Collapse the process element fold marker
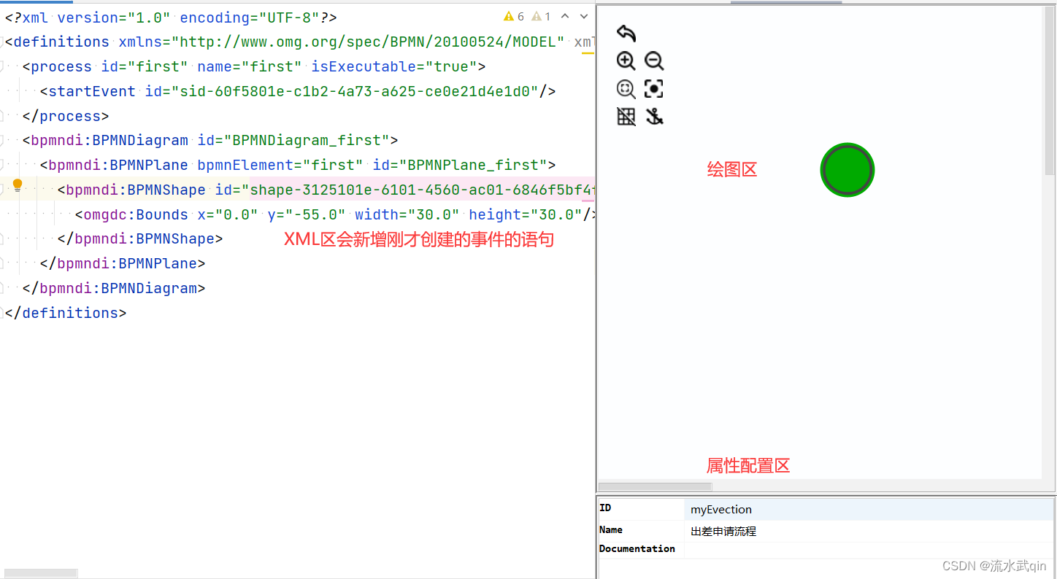This screenshot has height=579, width=1057. (2, 66)
